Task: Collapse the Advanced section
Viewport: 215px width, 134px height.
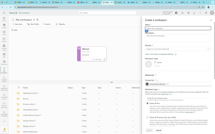Action: click(x=151, y=75)
